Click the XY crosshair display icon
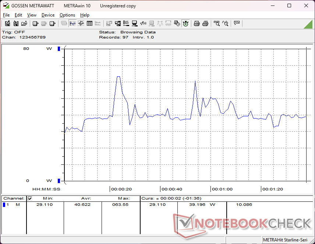 pos(81,23)
